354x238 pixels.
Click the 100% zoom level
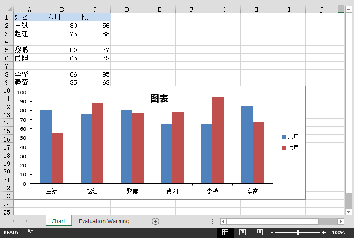coord(338,233)
